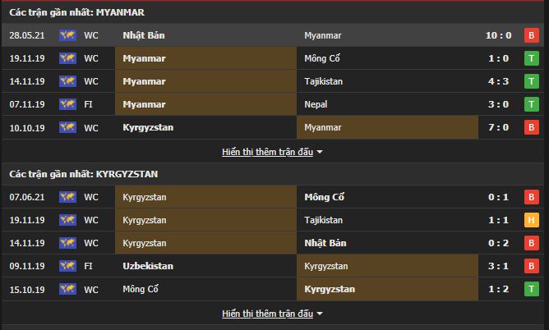This screenshot has height=330, width=549.
Task: Click the yellow H badge for 1:1 draw
Action: (531, 220)
